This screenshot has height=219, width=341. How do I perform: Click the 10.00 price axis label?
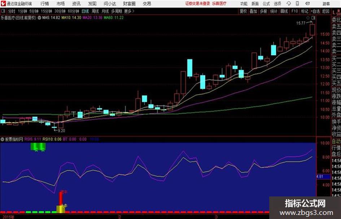tap(325, 117)
